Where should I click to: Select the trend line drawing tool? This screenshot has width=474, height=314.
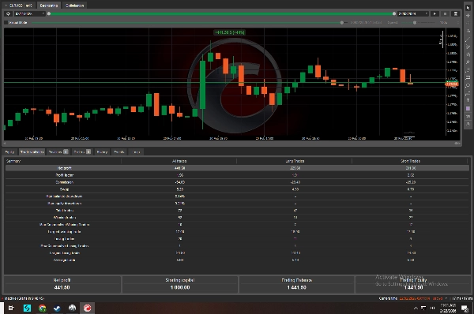(468, 39)
